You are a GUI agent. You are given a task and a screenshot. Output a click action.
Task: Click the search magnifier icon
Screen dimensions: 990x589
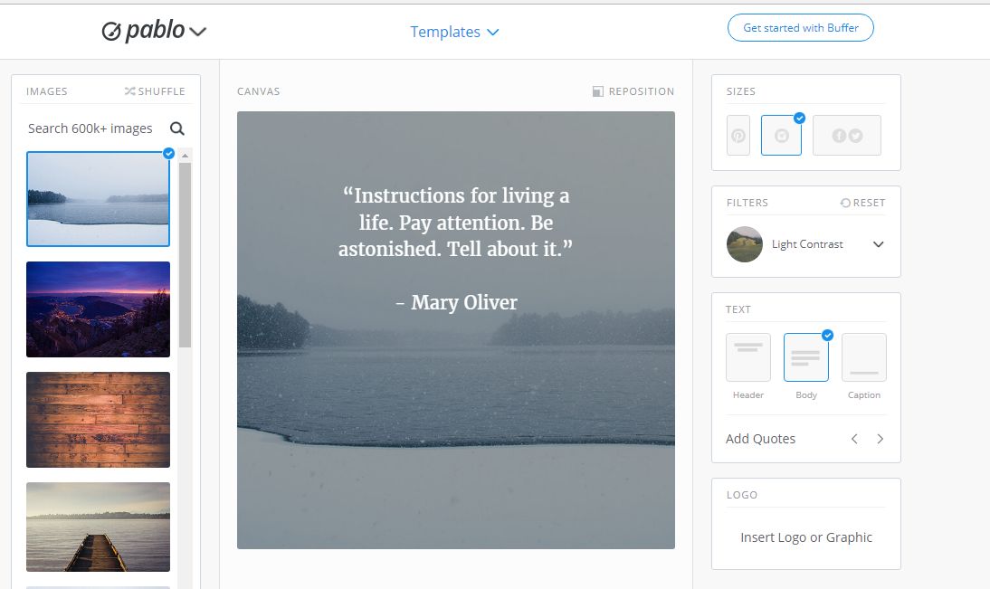tap(177, 128)
